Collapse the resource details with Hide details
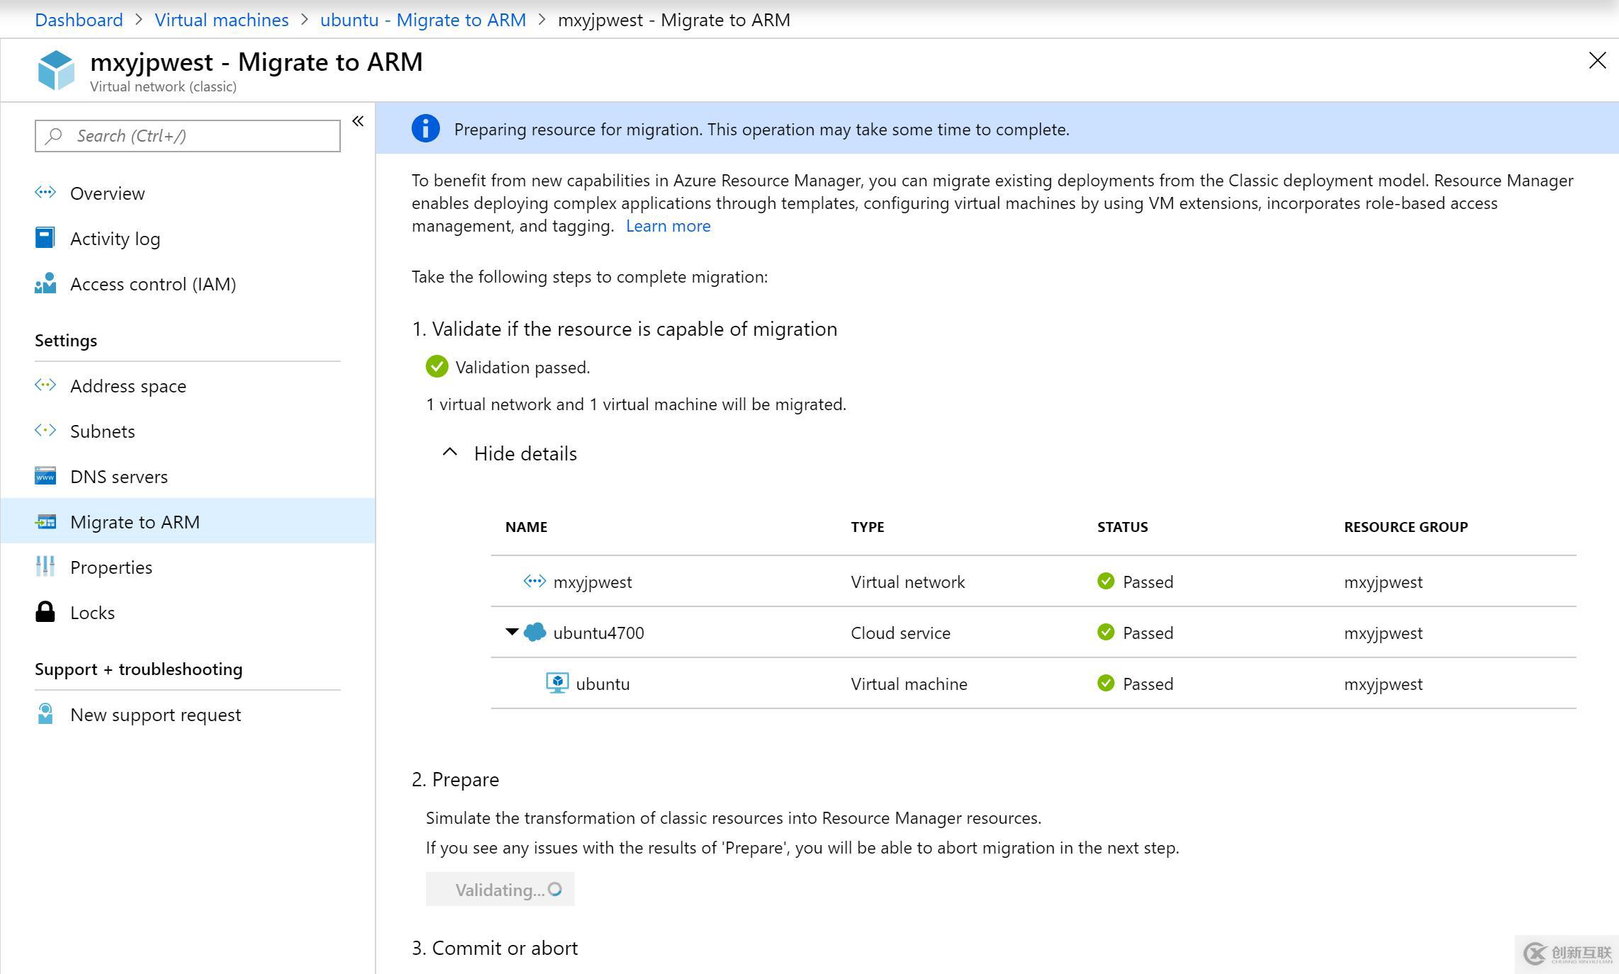The image size is (1619, 974). pos(512,453)
